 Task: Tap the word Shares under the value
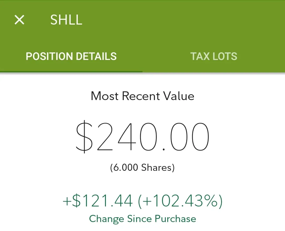point(157,167)
